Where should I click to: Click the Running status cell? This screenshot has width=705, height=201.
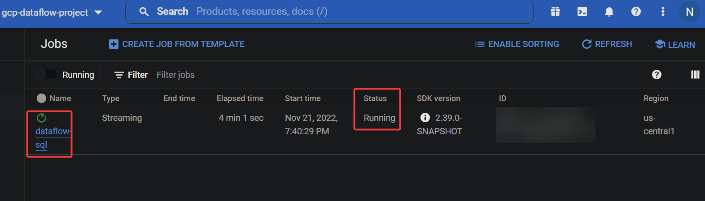[379, 118]
